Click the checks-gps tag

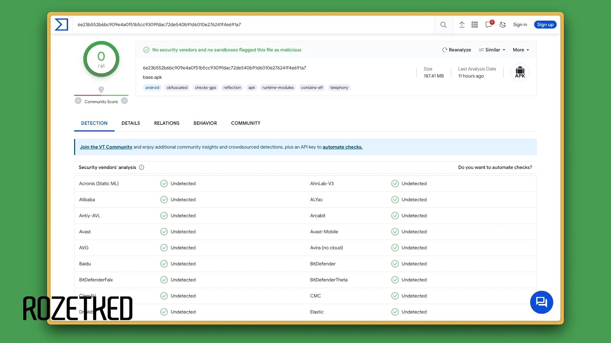point(205,88)
